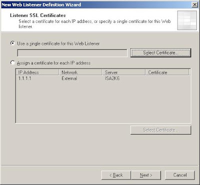Sort by the Network column header

coord(80,72)
